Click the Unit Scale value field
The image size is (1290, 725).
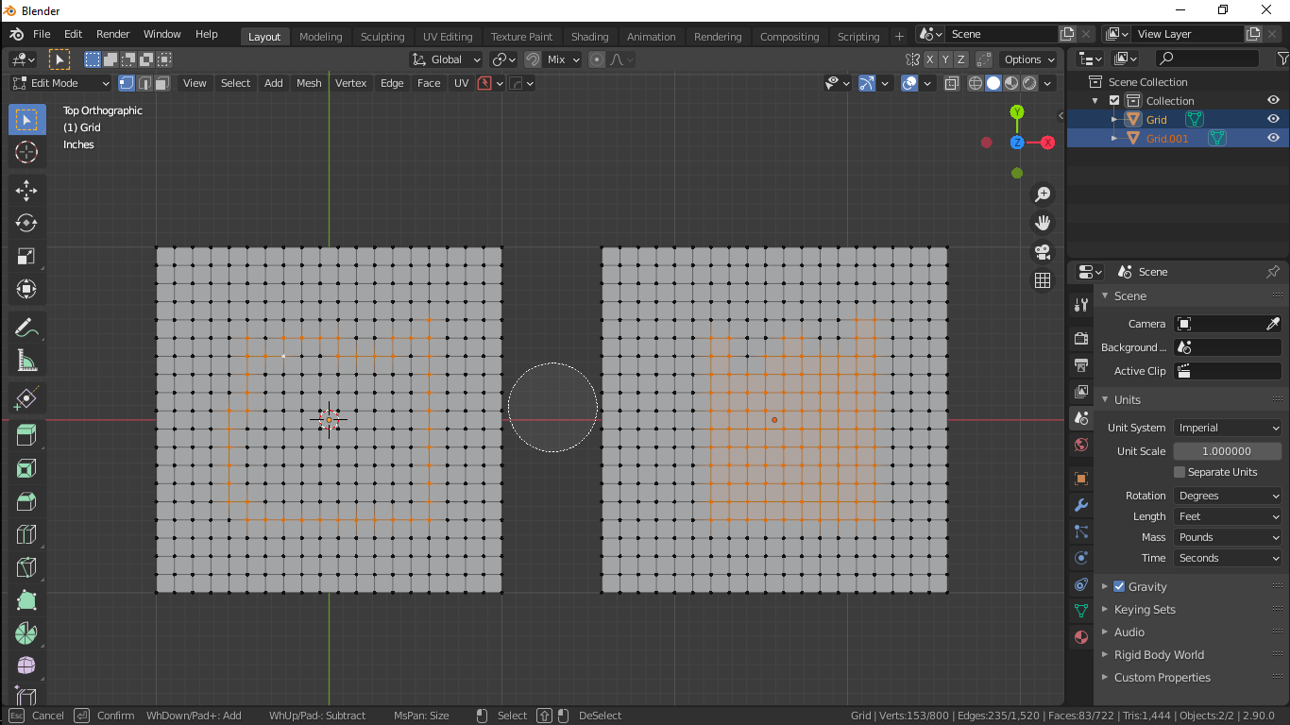1227,451
